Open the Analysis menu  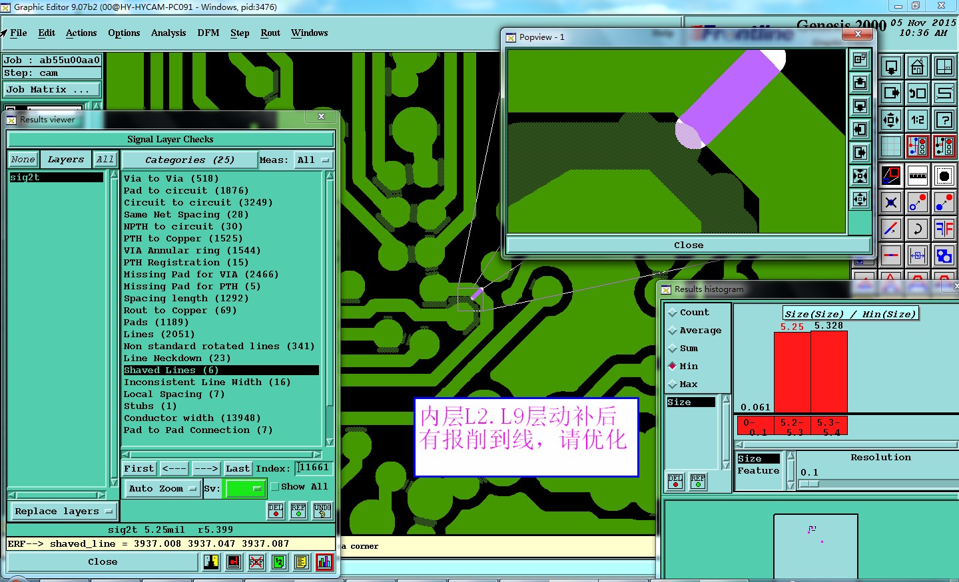point(168,33)
